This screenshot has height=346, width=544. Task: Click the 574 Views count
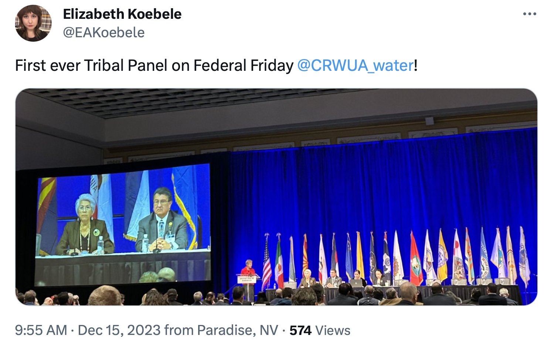coord(320,330)
